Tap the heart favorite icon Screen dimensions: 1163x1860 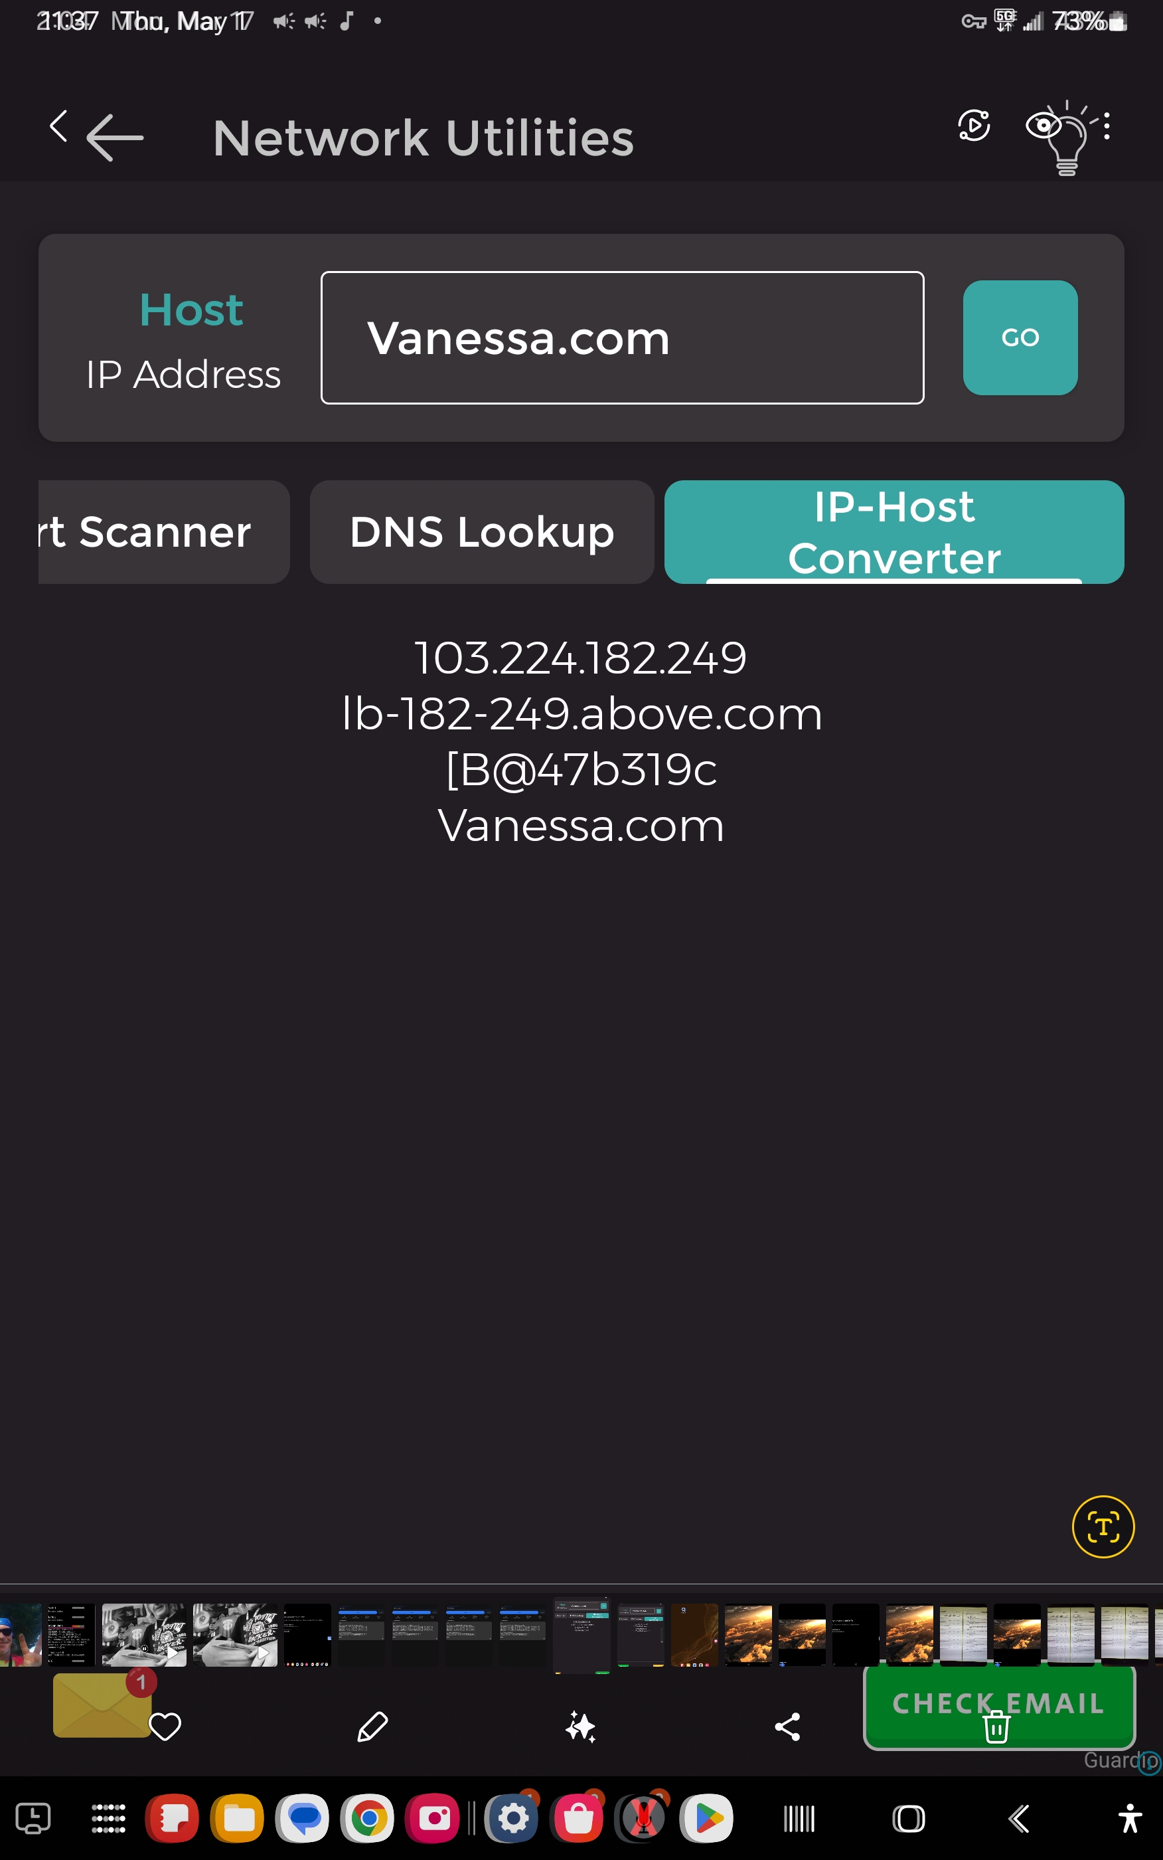click(165, 1727)
